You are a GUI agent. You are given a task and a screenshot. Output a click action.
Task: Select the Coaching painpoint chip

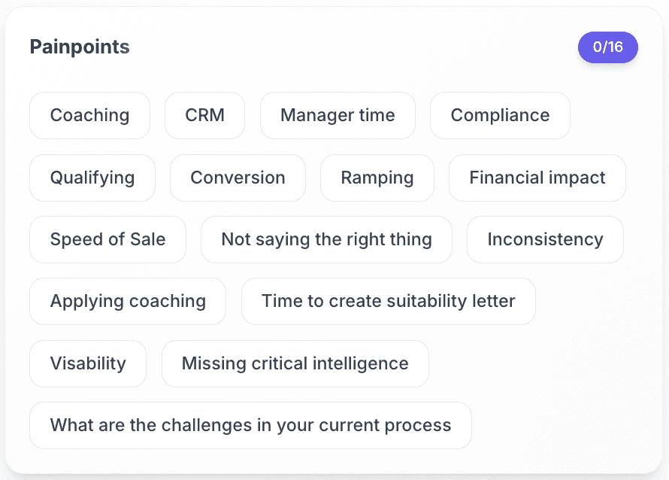[x=89, y=115]
